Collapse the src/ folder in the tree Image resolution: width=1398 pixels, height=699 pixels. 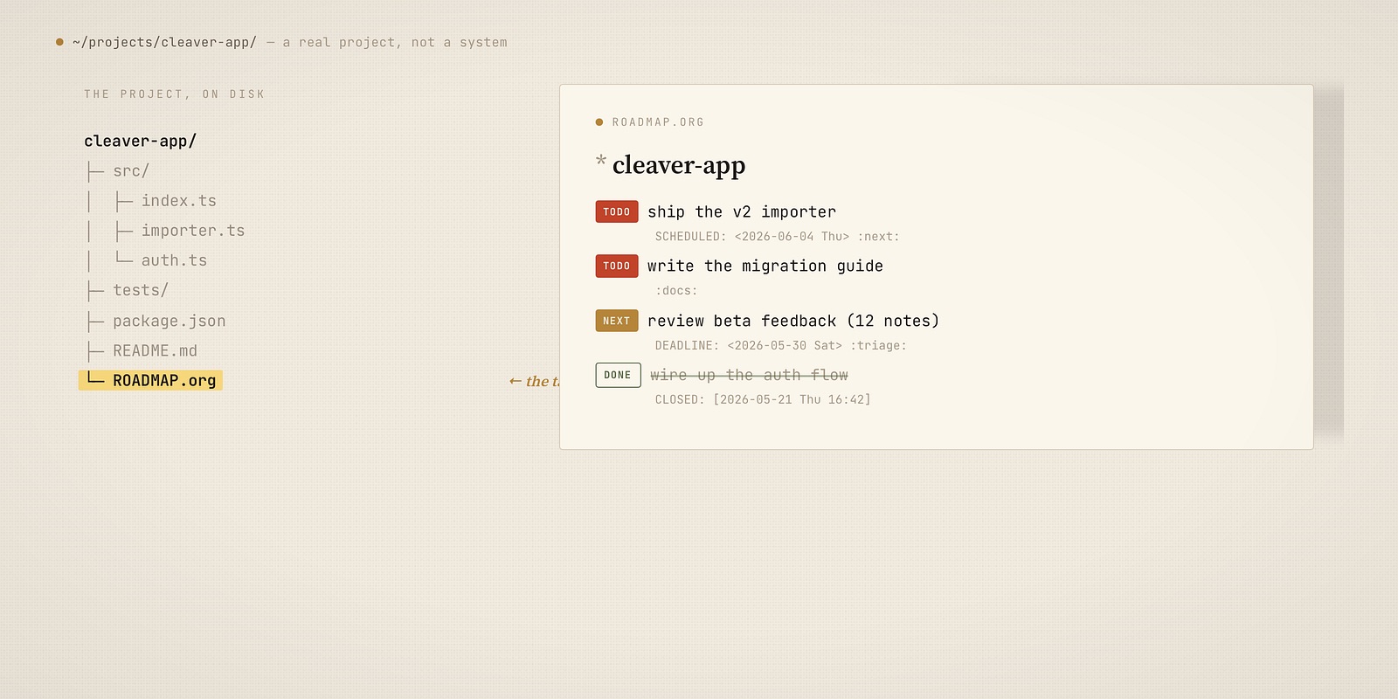tap(131, 171)
